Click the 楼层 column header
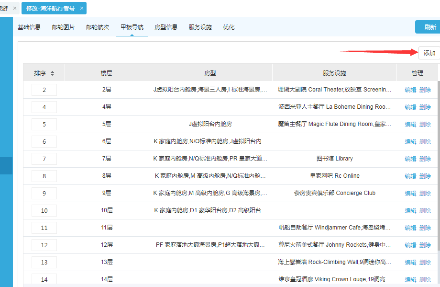Viewport: 440px width, 287px height. [x=106, y=73]
